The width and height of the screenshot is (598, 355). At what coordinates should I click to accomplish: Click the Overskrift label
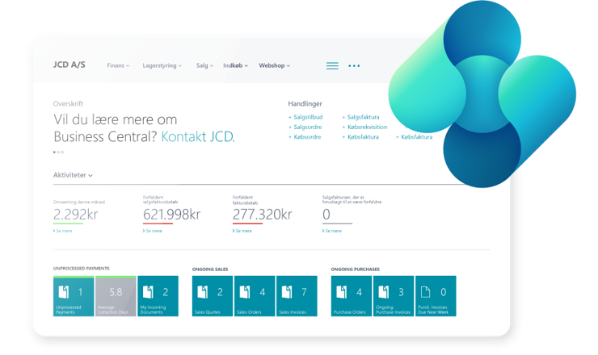click(x=68, y=103)
